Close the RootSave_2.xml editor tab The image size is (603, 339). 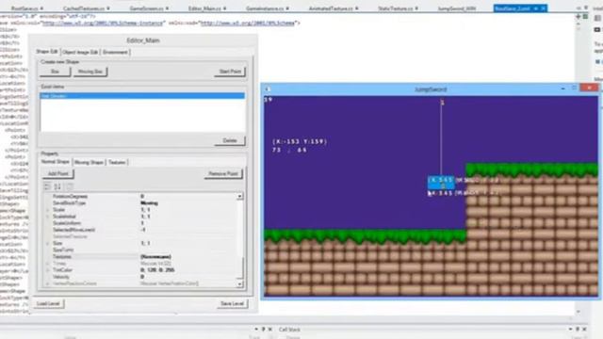coord(544,8)
